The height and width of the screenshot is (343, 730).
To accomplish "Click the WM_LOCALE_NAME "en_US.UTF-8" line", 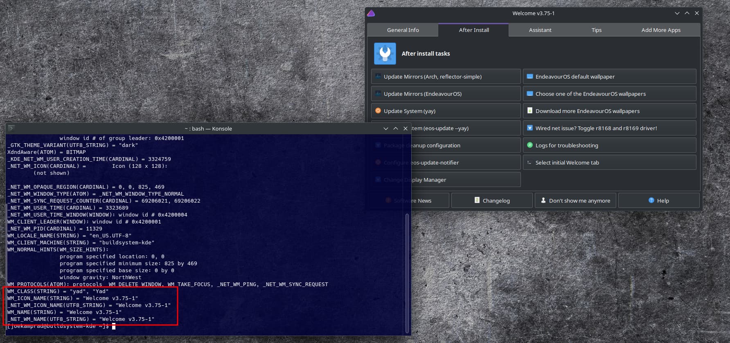I will click(x=70, y=236).
